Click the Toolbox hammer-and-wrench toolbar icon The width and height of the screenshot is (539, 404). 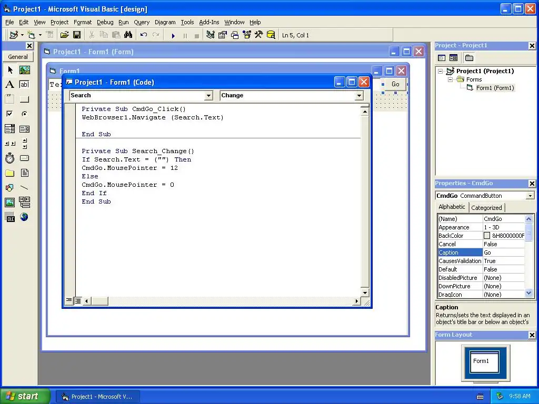(259, 35)
